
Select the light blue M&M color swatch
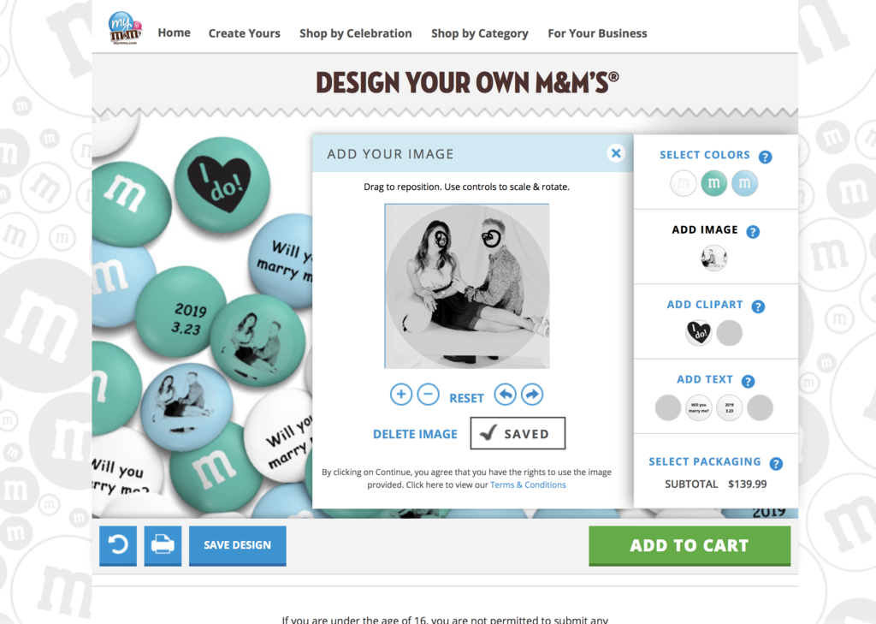tap(745, 183)
